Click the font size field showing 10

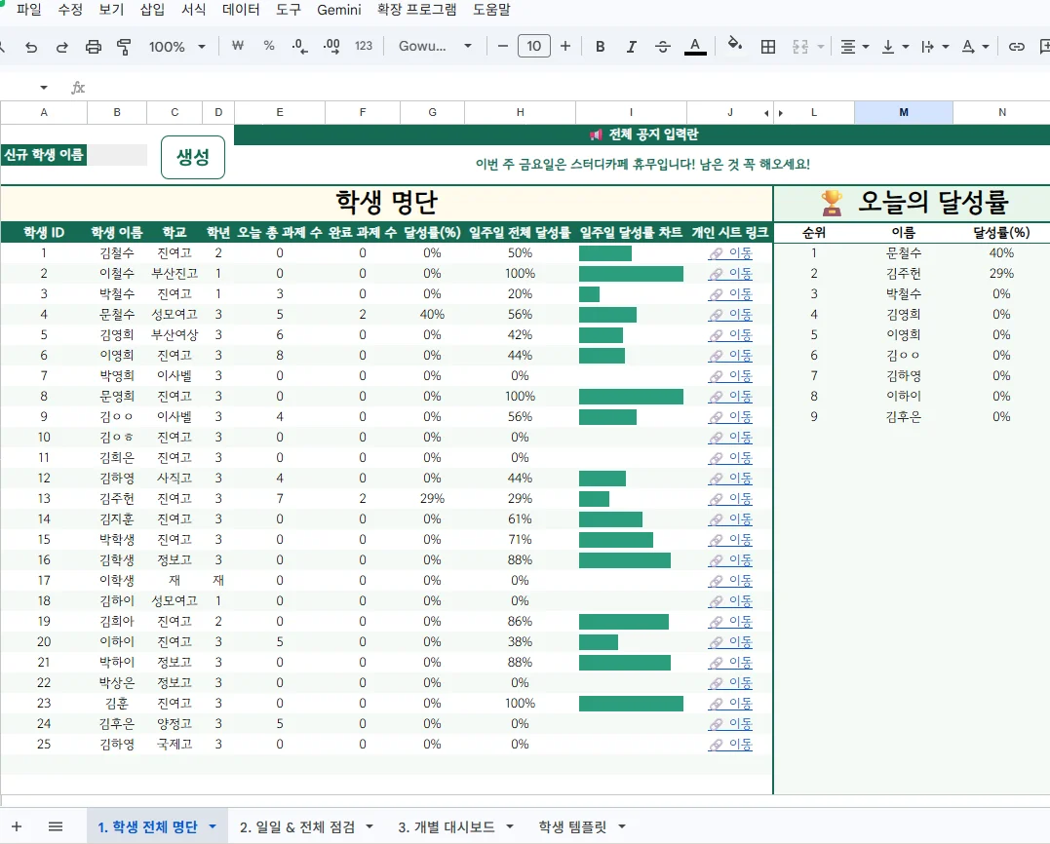point(533,46)
